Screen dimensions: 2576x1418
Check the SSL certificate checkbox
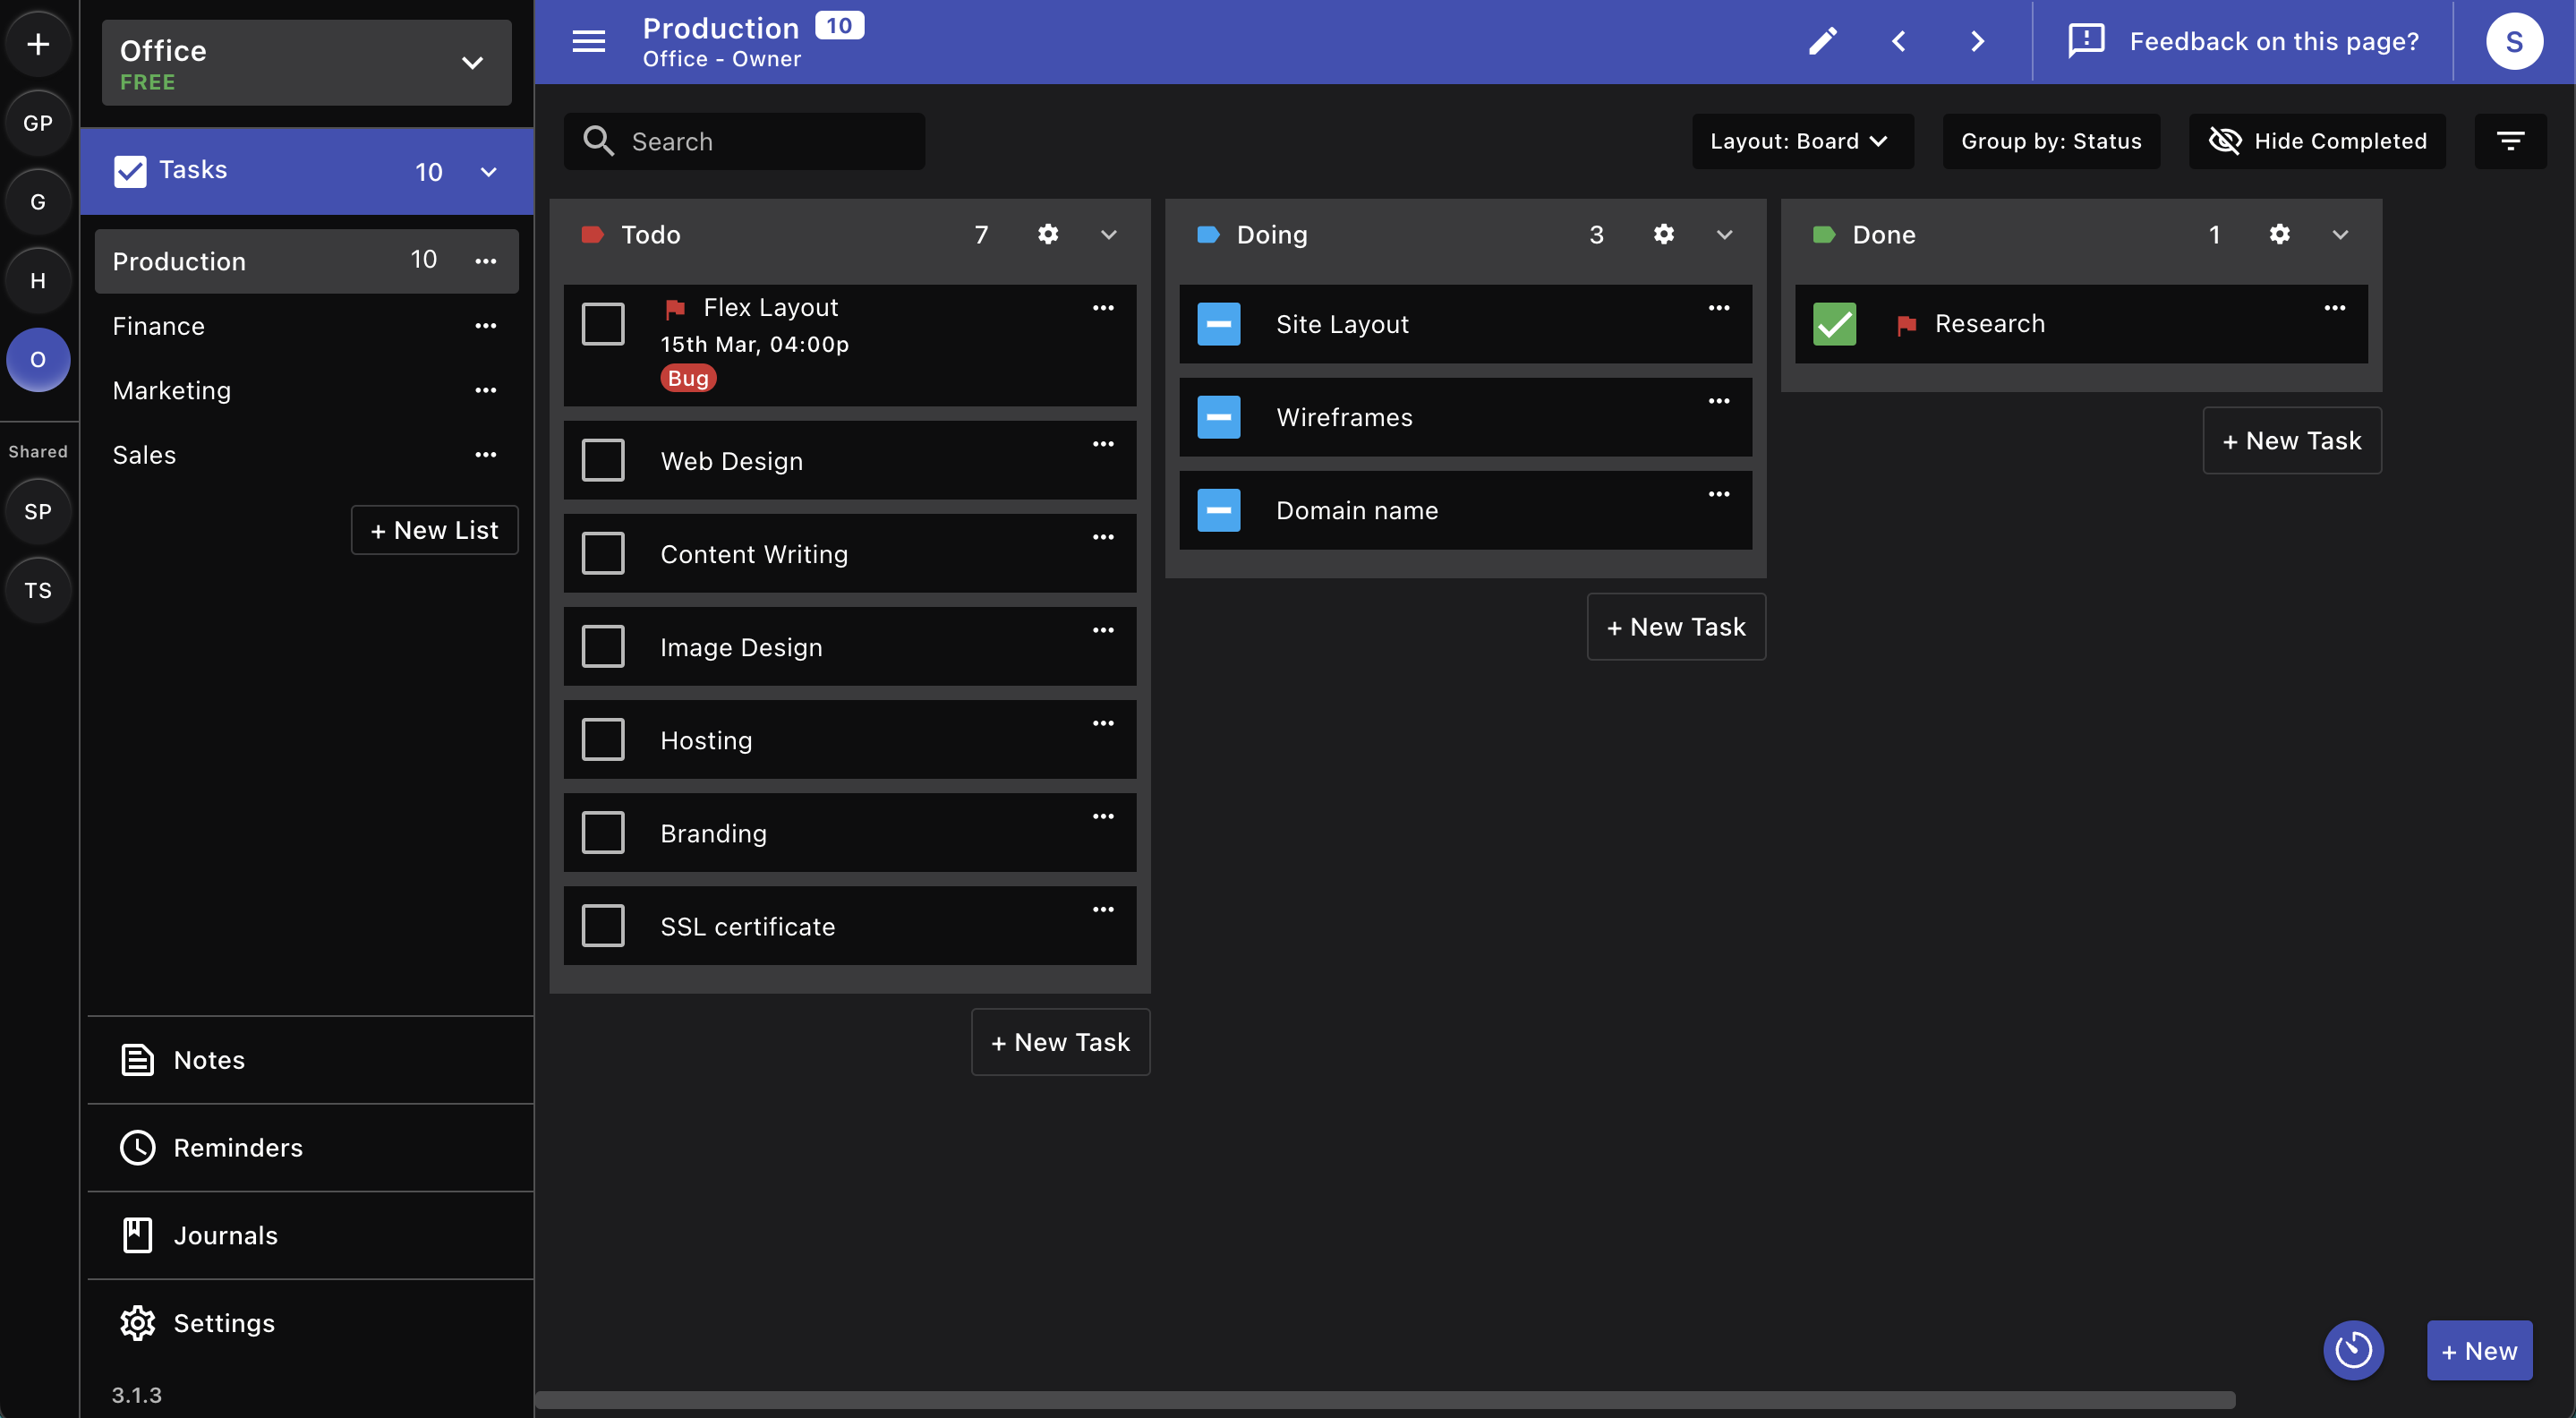(603, 926)
